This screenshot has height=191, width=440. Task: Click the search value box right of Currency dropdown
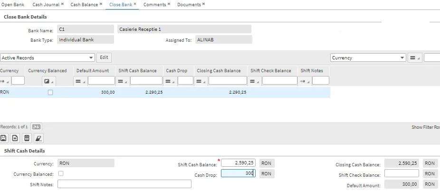[432, 58]
